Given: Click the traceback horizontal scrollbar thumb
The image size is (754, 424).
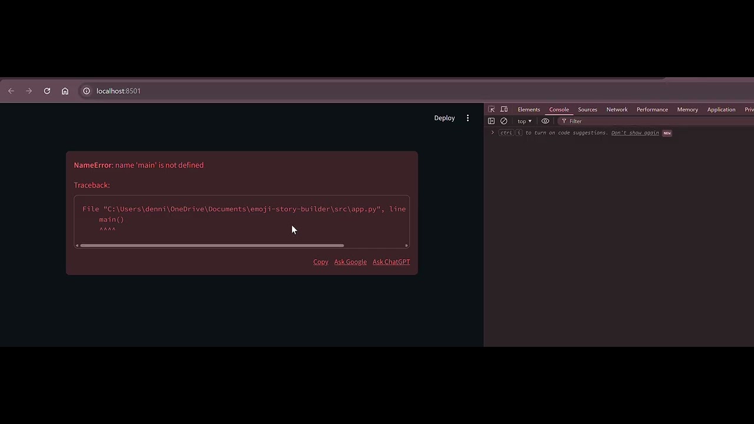Looking at the screenshot, I should 212,246.
